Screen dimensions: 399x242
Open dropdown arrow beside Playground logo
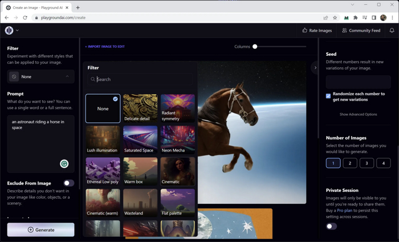click(x=17, y=30)
